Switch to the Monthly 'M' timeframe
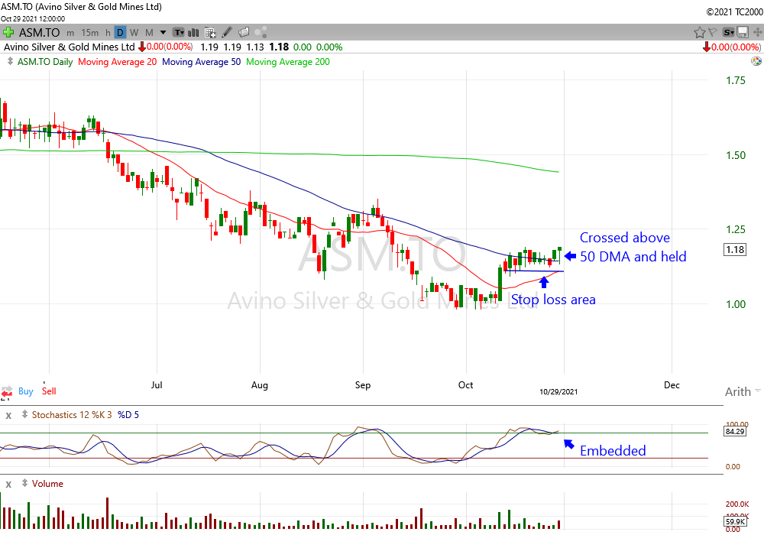This screenshot has width=764, height=535. (149, 33)
